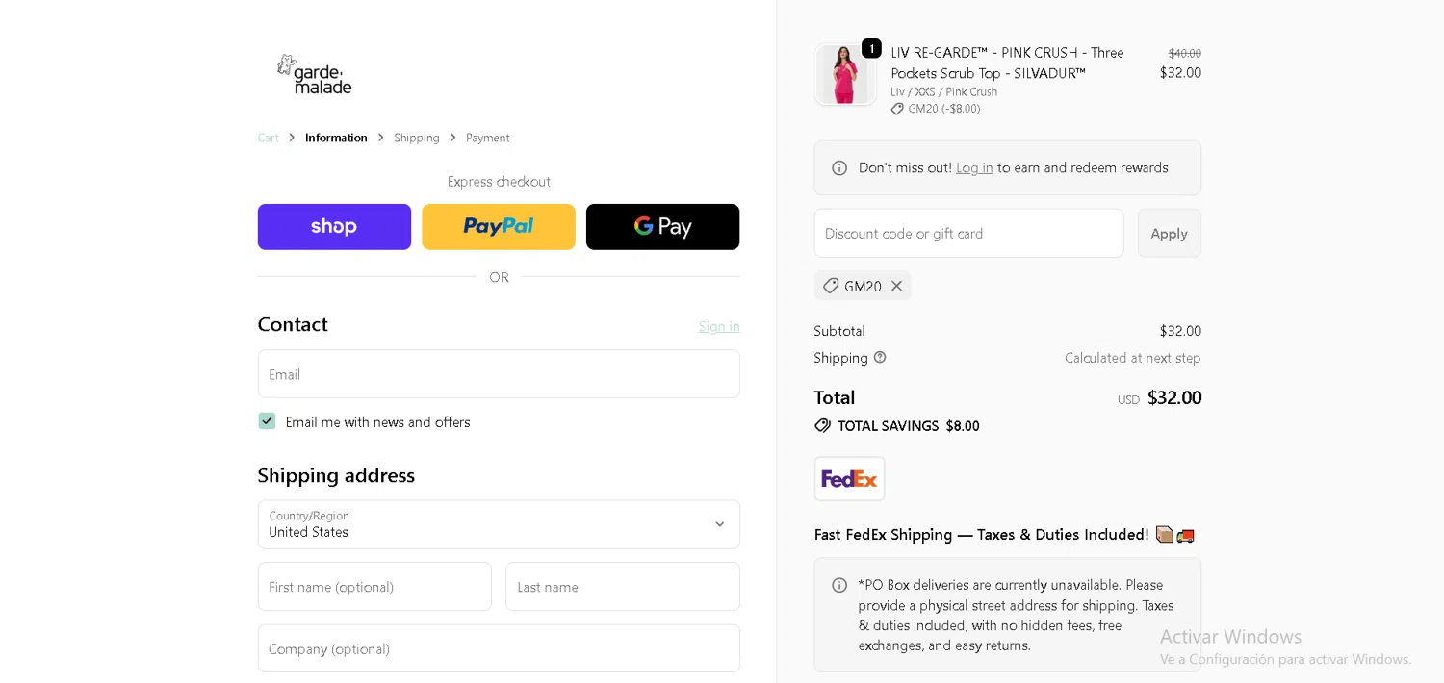The height and width of the screenshot is (683, 1444).
Task: Focus the Email input field
Action: pos(499,374)
